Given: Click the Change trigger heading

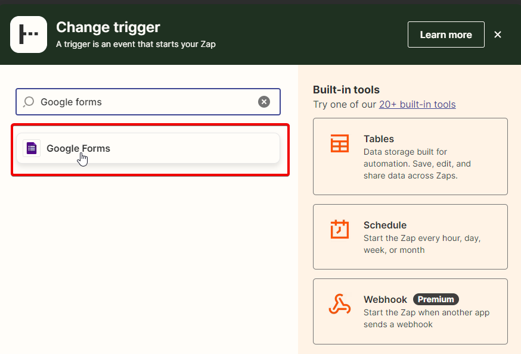Looking at the screenshot, I should (x=108, y=27).
